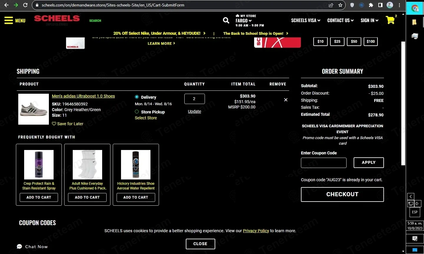Viewport: 424px width, 254px height.
Task: Open the Men's adidas Ultraboost 1.0 Shoes link
Action: (x=83, y=96)
